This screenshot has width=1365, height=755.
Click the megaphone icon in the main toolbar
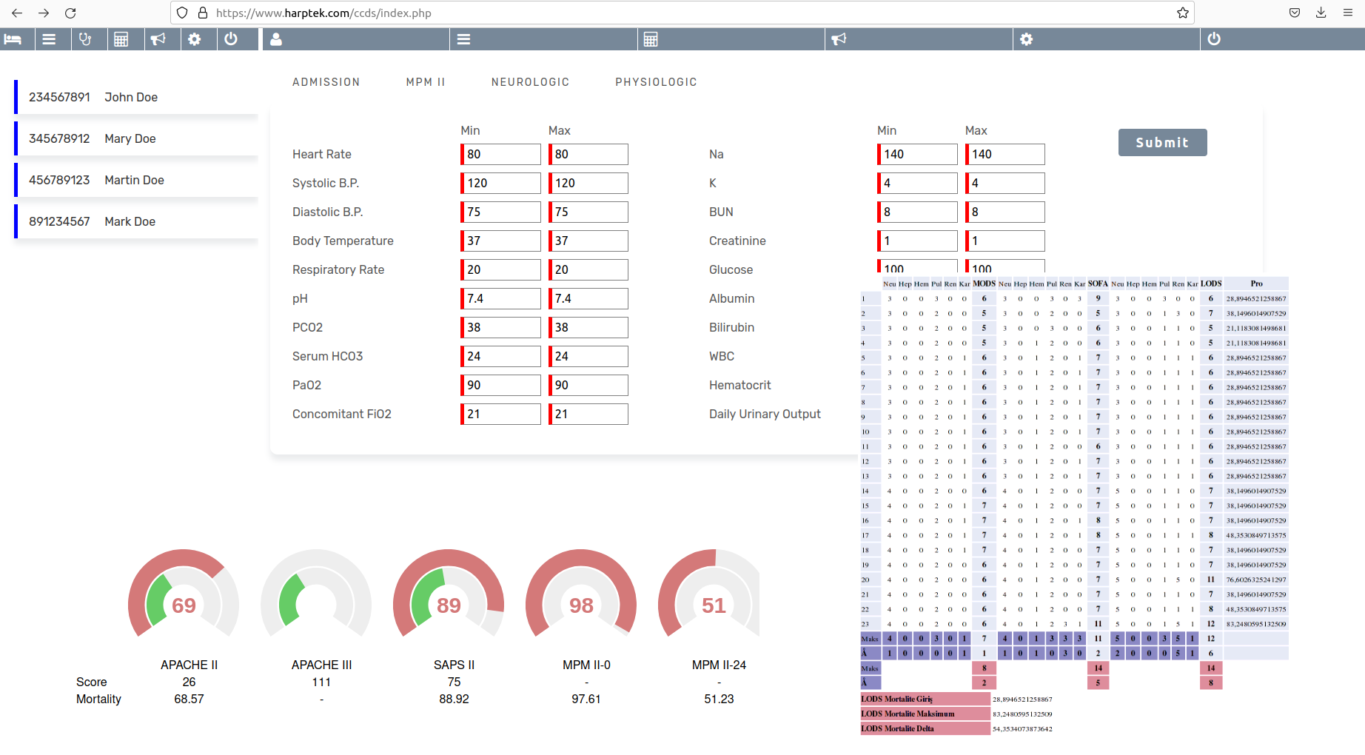pos(839,39)
